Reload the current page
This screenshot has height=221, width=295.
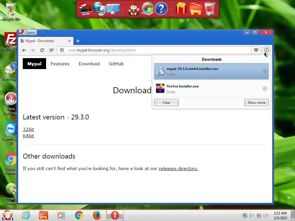click(x=42, y=50)
